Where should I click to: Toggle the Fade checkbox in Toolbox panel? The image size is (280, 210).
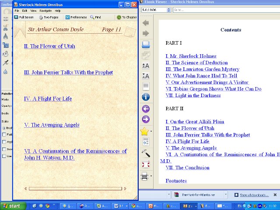(4, 134)
